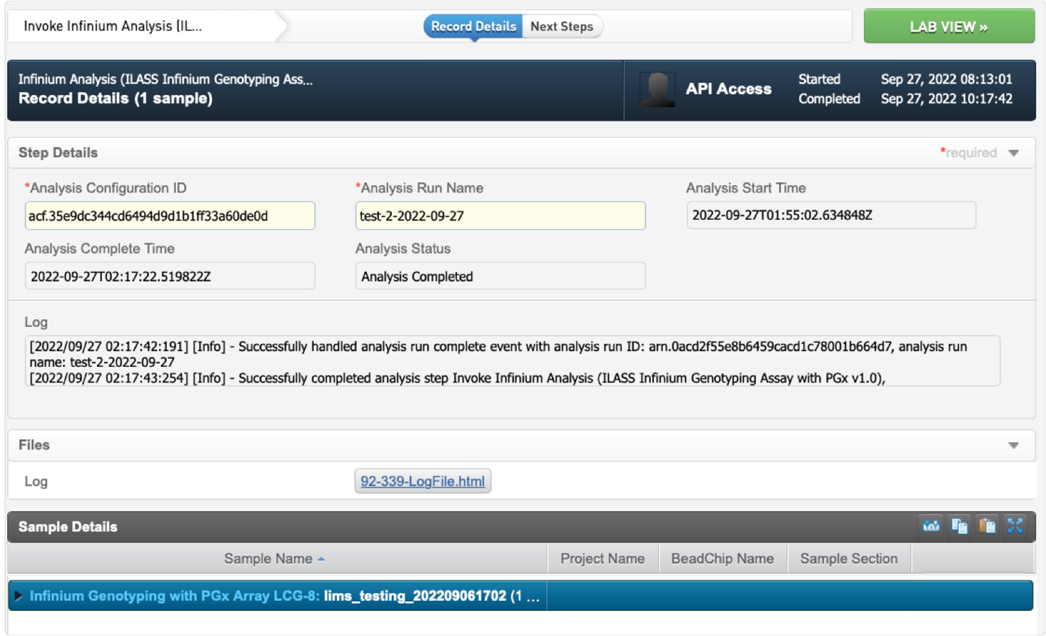Click the API Access user avatar
The image size is (1046, 636).
(657, 90)
